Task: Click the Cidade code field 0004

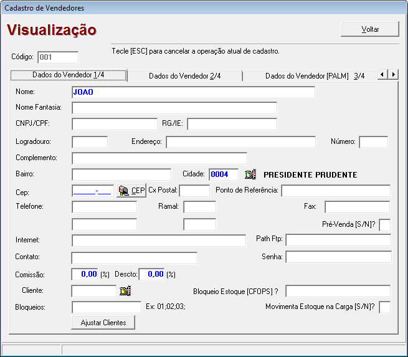Action: pyautogui.click(x=224, y=174)
